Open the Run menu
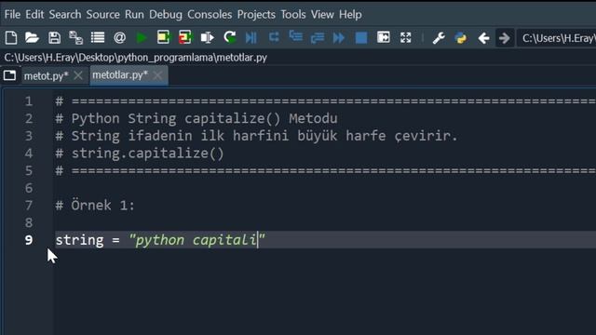The width and height of the screenshot is (596, 335). point(134,15)
